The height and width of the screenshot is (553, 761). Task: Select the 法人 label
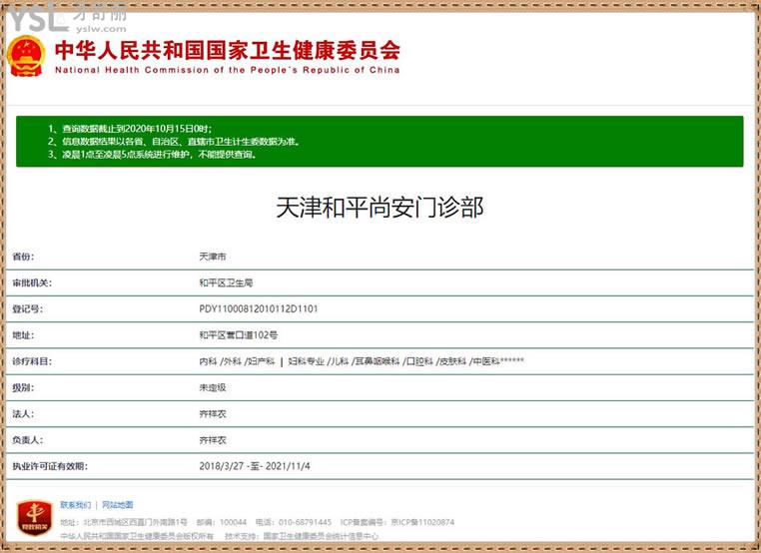click(x=23, y=414)
